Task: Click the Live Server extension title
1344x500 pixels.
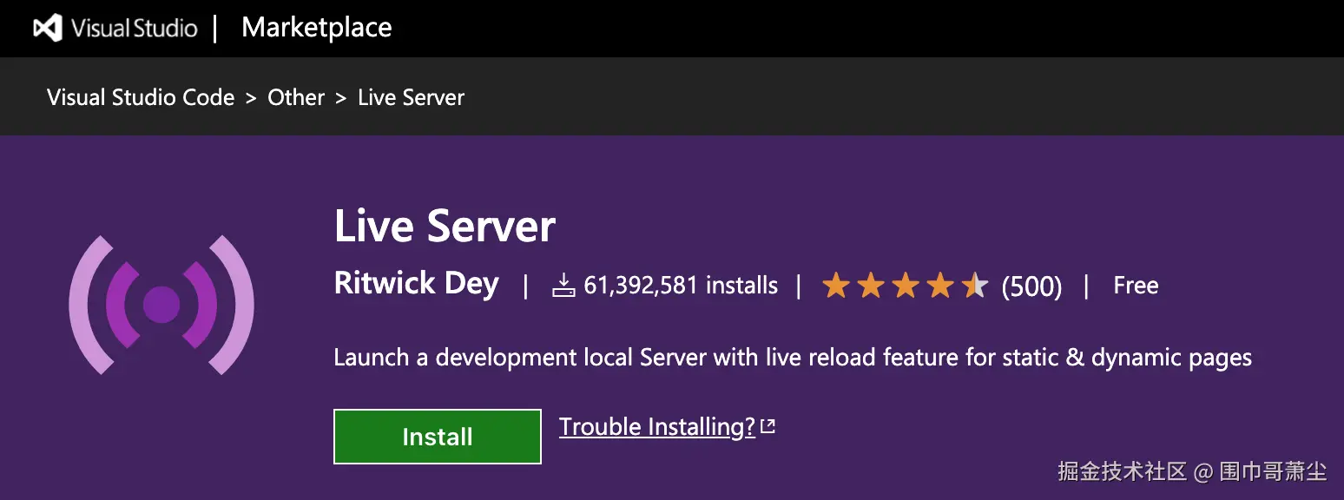Action: (445, 227)
